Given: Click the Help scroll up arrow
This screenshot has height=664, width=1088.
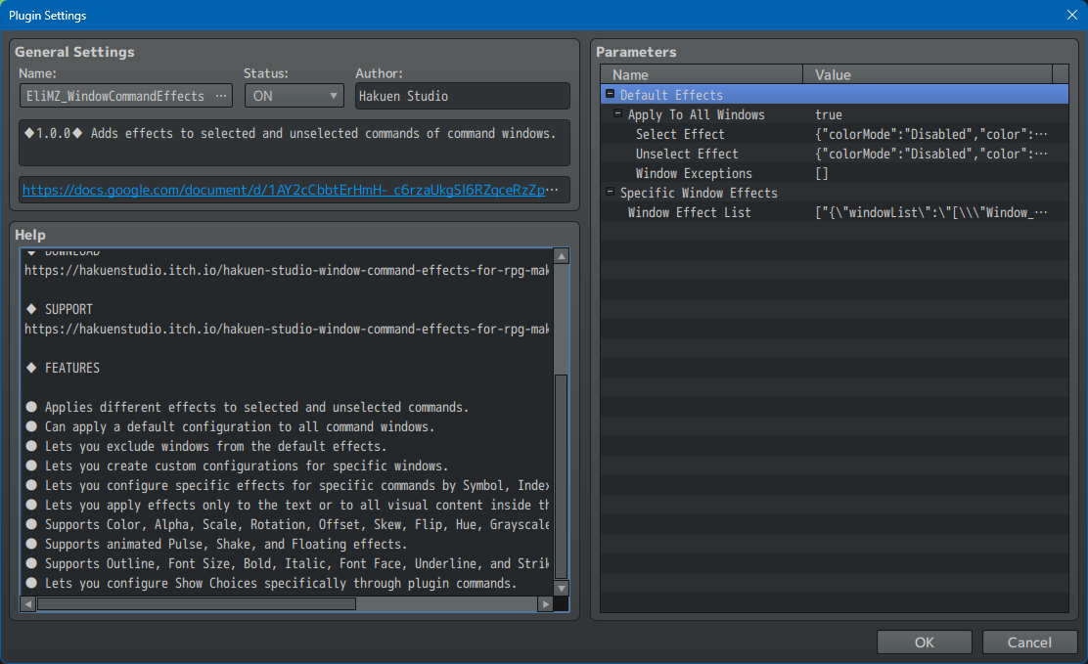Looking at the screenshot, I should click(562, 256).
